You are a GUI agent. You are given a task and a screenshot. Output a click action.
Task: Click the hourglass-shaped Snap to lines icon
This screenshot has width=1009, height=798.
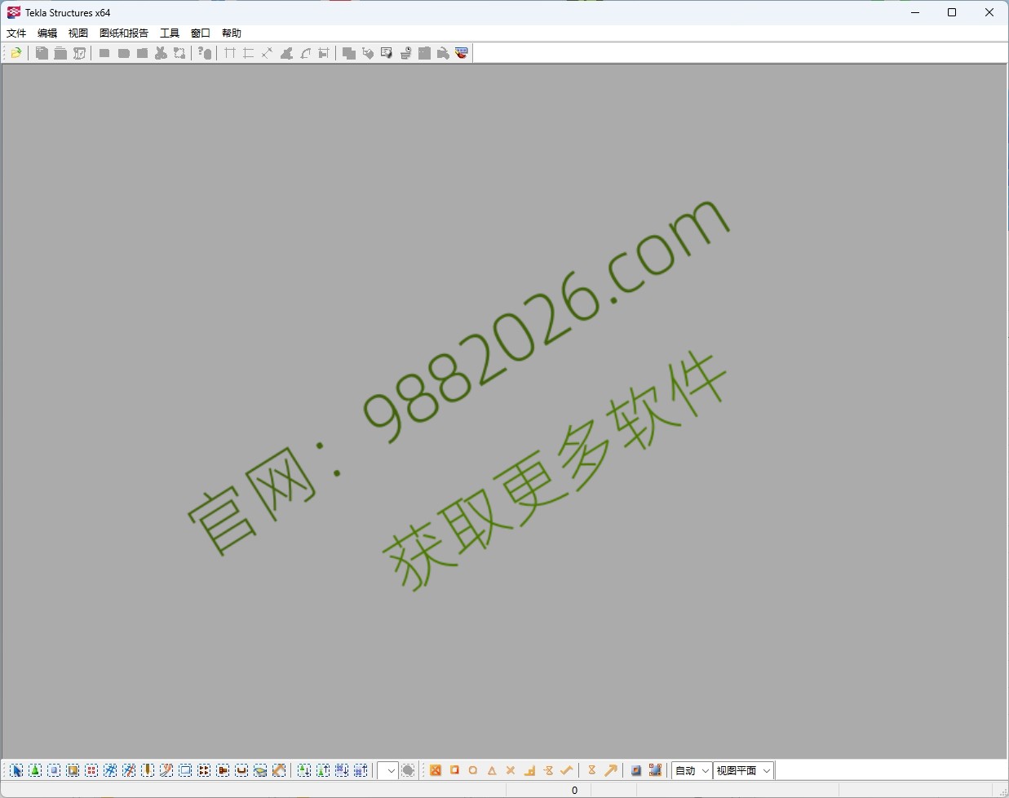tap(592, 770)
